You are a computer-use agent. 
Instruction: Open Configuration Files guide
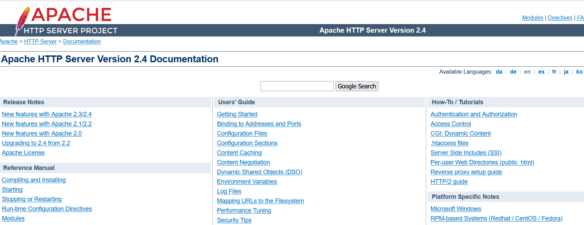click(242, 133)
